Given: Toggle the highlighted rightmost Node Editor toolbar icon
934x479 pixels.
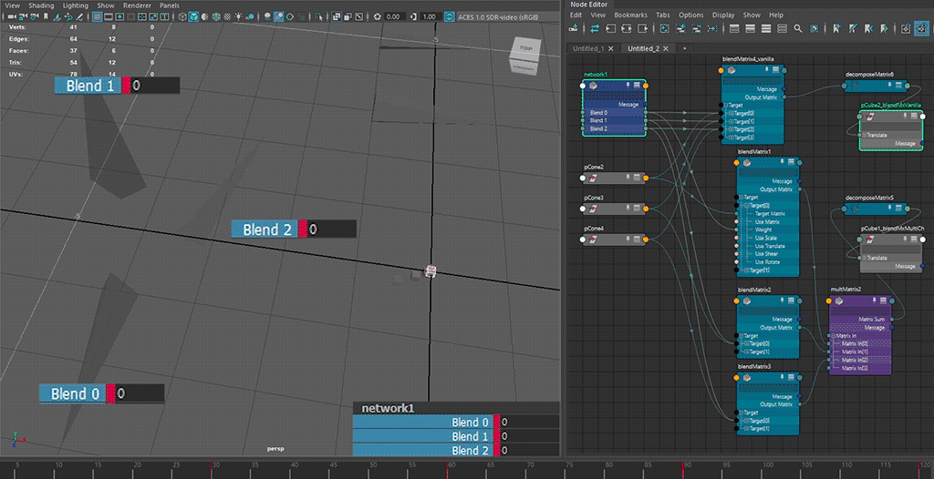Looking at the screenshot, I should point(920,29).
